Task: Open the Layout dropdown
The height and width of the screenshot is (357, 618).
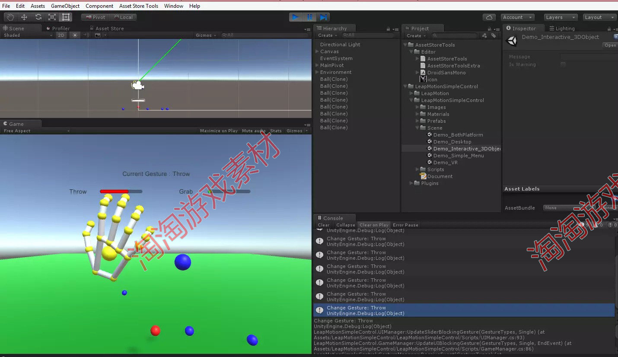Action: tap(599, 17)
